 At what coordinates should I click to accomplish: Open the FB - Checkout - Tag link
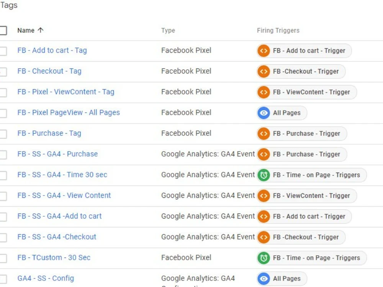click(x=49, y=71)
